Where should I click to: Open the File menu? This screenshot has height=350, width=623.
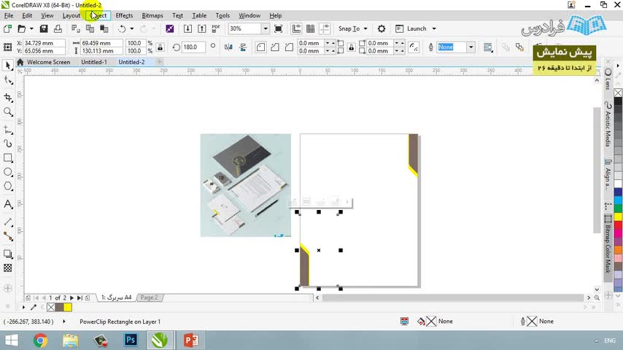[x=9, y=15]
